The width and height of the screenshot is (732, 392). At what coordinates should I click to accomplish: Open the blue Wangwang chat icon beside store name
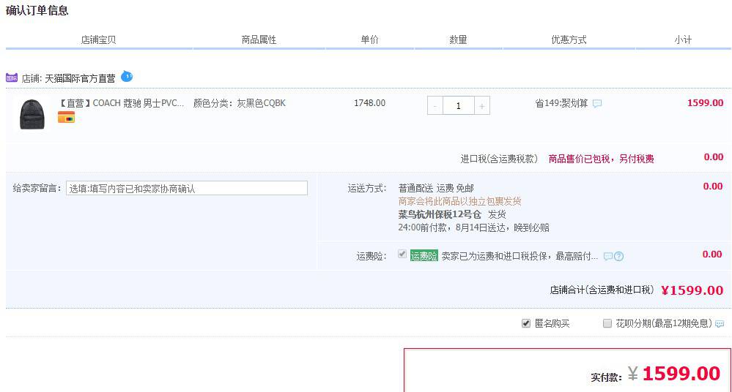coord(127,76)
